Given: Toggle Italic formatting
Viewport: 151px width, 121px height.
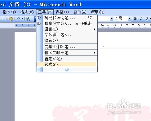Looking at the screenshot, I should 141,19.
